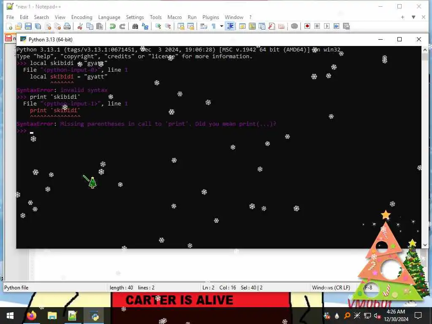
Task: Open the Document List panel icon
Action: point(262,27)
